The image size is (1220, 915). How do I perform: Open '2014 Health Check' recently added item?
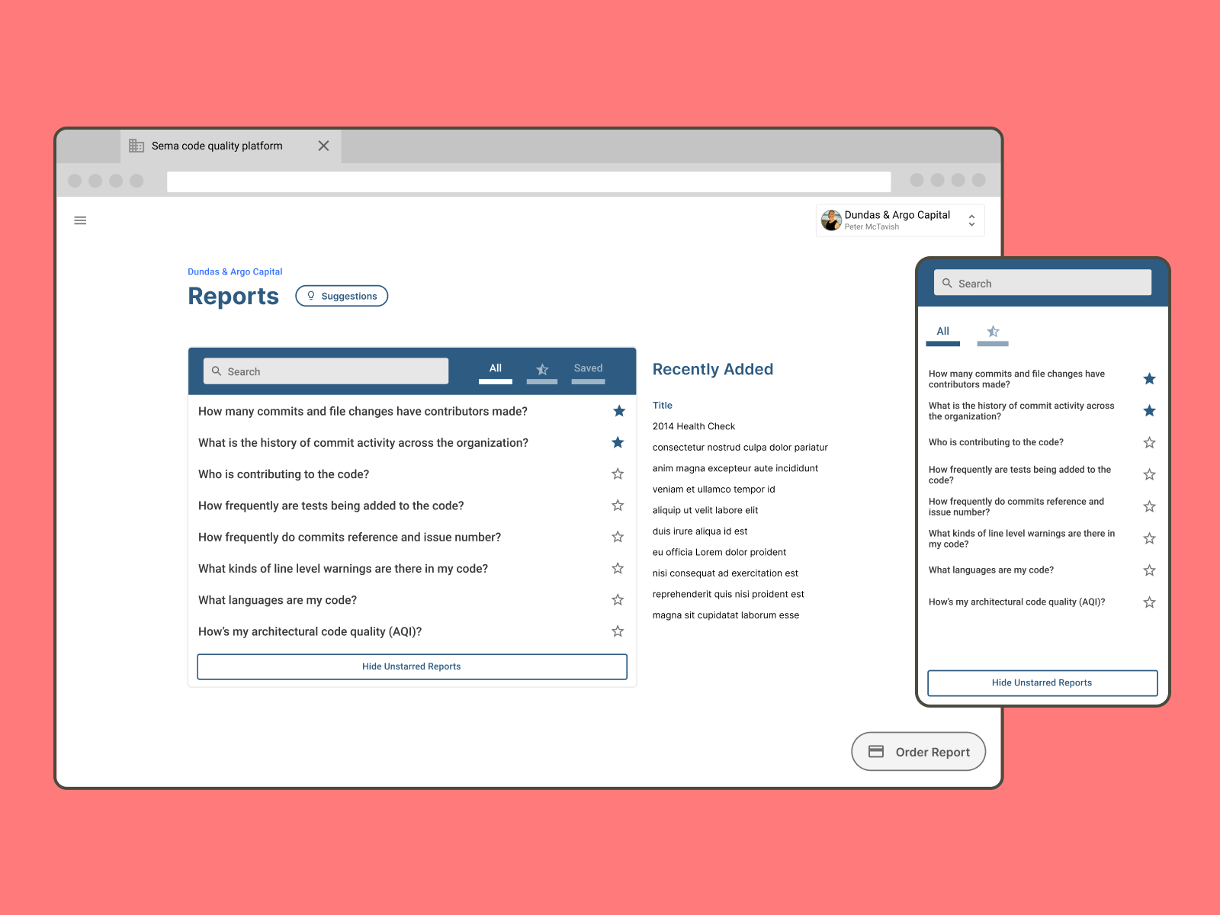(694, 426)
